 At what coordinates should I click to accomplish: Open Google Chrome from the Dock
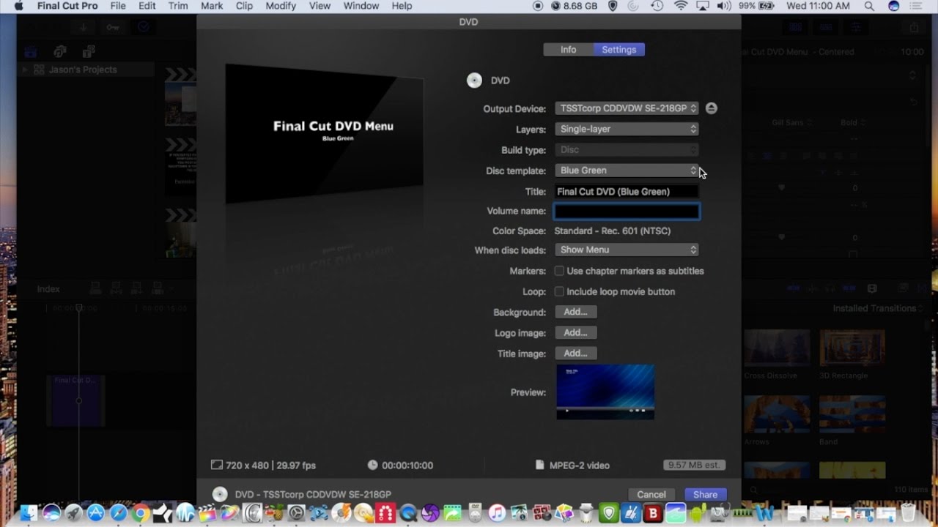141,513
